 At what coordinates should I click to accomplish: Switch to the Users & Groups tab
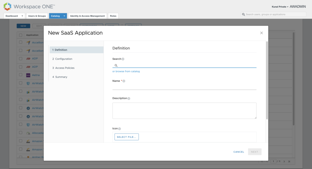click(37, 16)
